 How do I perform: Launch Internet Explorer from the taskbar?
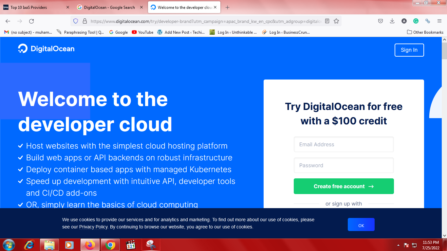point(29,245)
